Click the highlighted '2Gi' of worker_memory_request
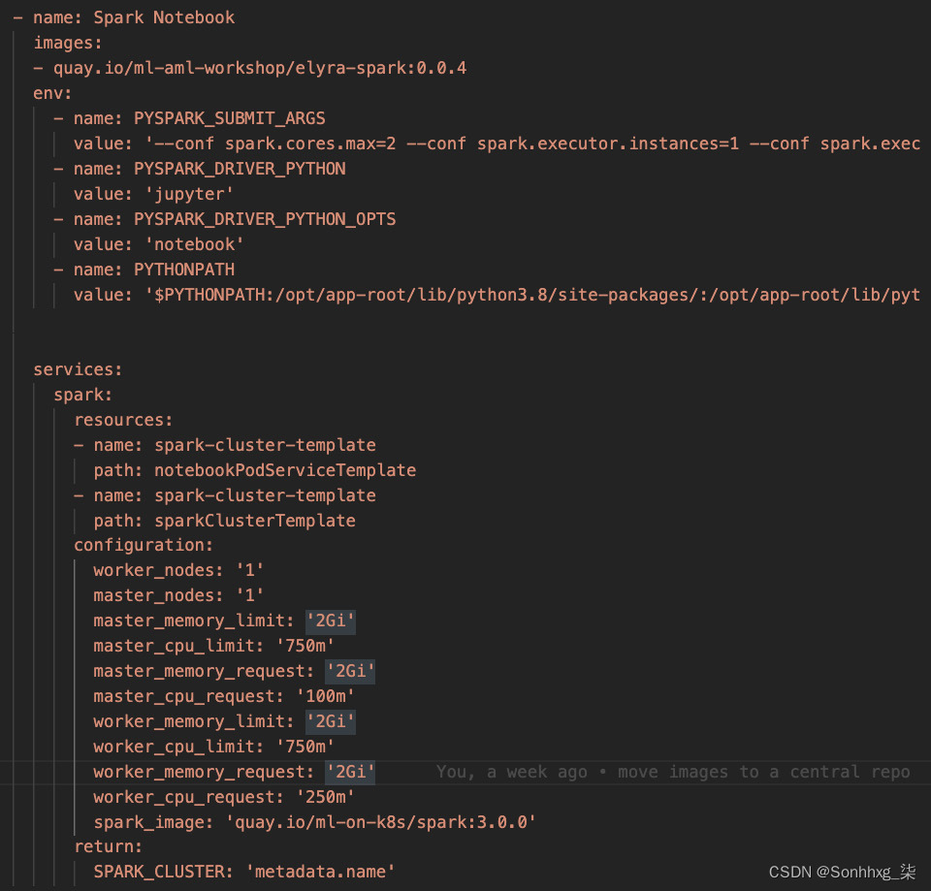This screenshot has height=891, width=931. tap(350, 773)
